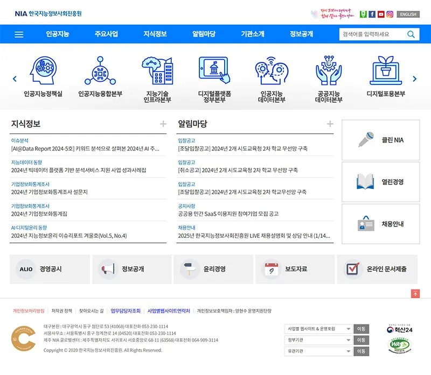This screenshot has height=375, width=431.
Task: Click the search magnifier icon
Action: point(411,34)
